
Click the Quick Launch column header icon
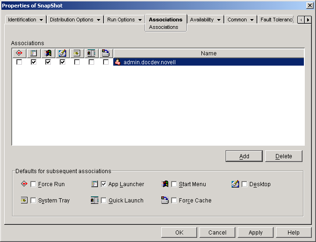tap(91, 54)
